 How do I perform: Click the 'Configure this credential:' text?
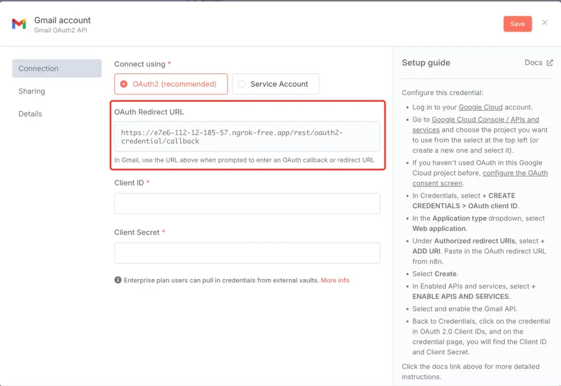click(x=442, y=92)
